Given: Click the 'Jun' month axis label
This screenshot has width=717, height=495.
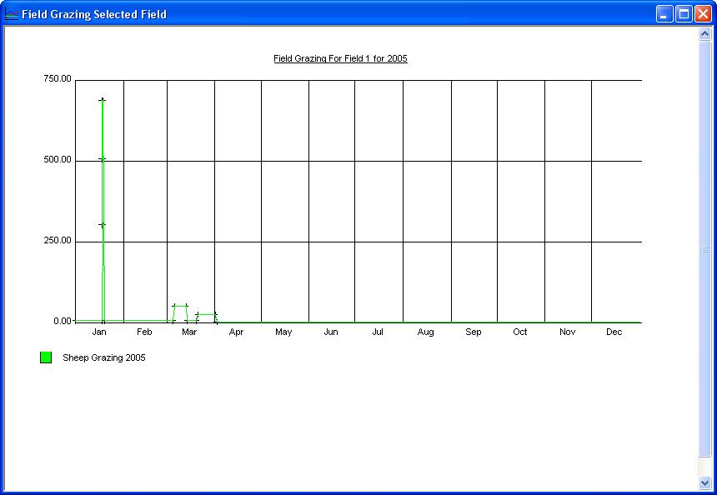Looking at the screenshot, I should pos(331,332).
